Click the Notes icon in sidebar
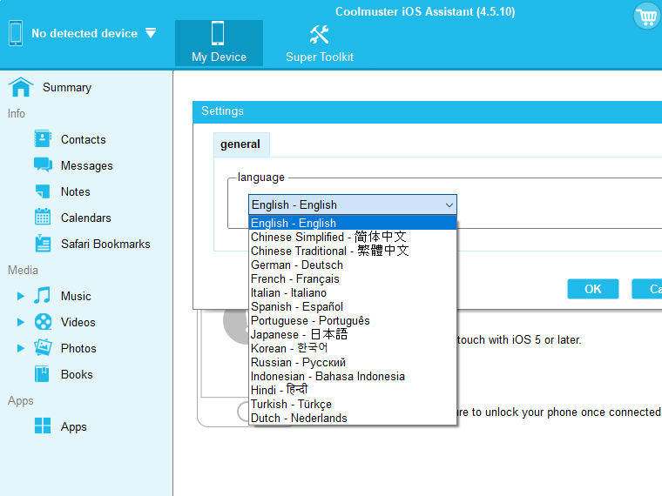 pyautogui.click(x=43, y=191)
